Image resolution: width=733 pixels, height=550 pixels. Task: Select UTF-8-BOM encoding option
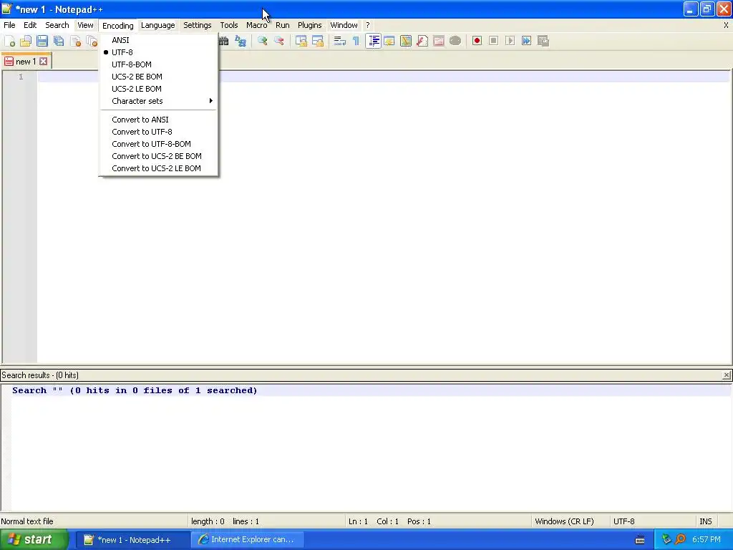(x=158, y=64)
